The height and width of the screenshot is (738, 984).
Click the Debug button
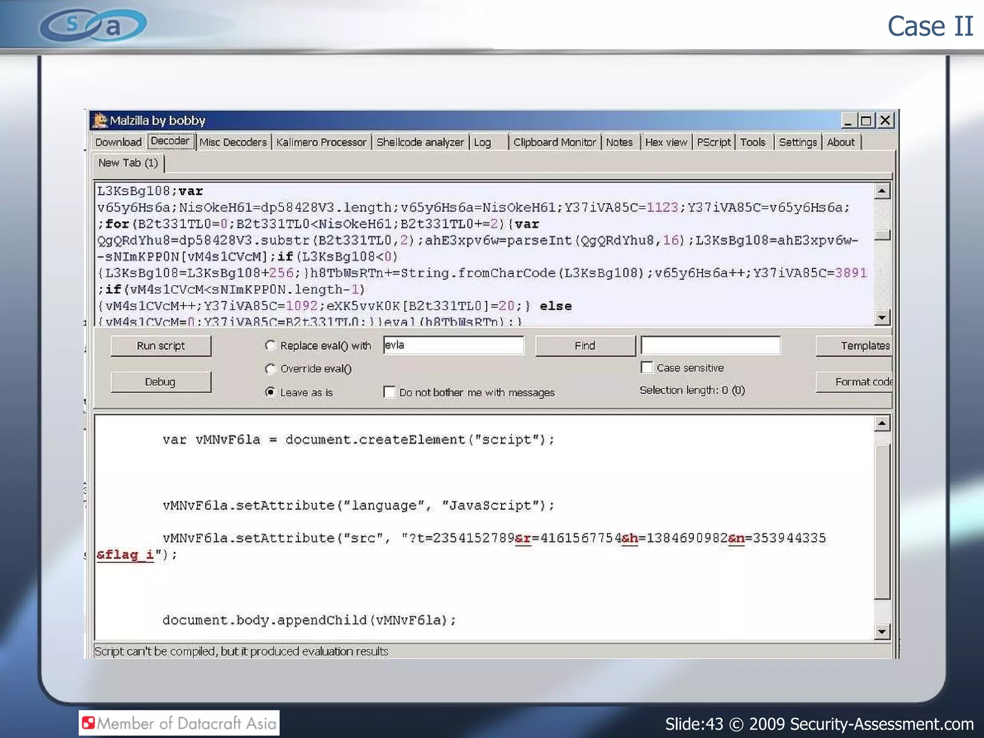click(x=160, y=381)
